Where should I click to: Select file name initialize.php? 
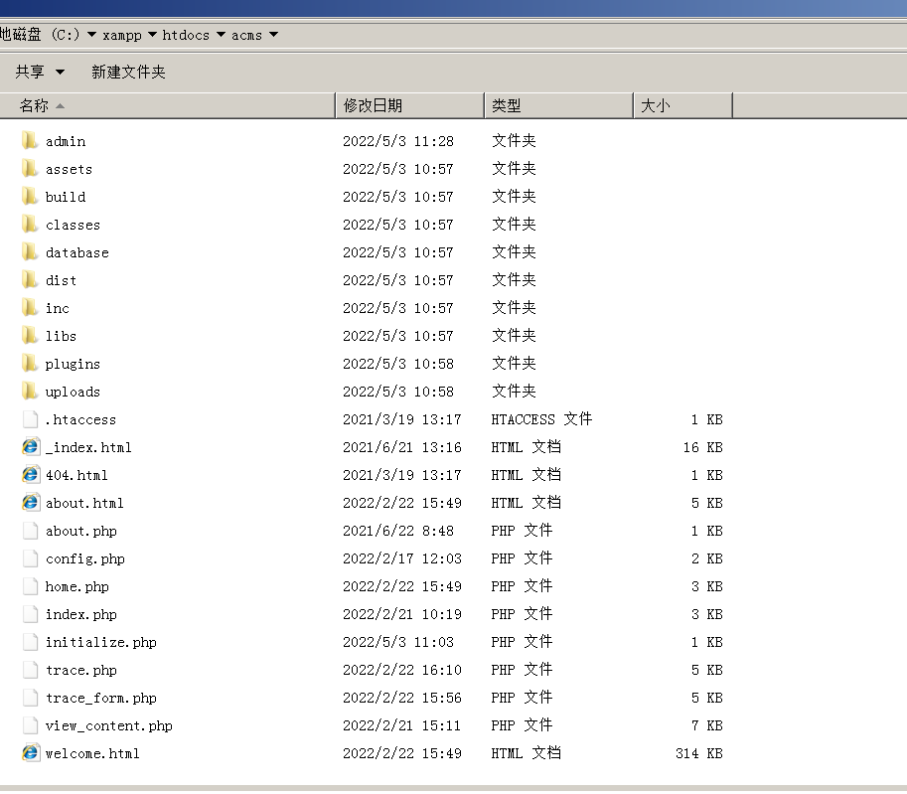pos(101,642)
